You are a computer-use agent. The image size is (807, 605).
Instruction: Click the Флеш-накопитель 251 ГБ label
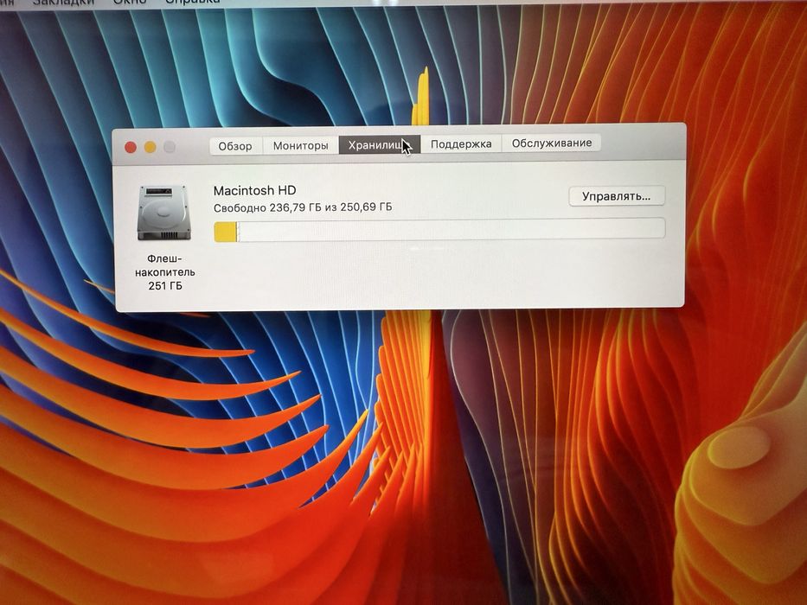(164, 272)
